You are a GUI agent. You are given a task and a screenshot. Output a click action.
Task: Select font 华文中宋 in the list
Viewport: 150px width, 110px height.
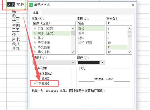pyautogui.click(x=51, y=43)
